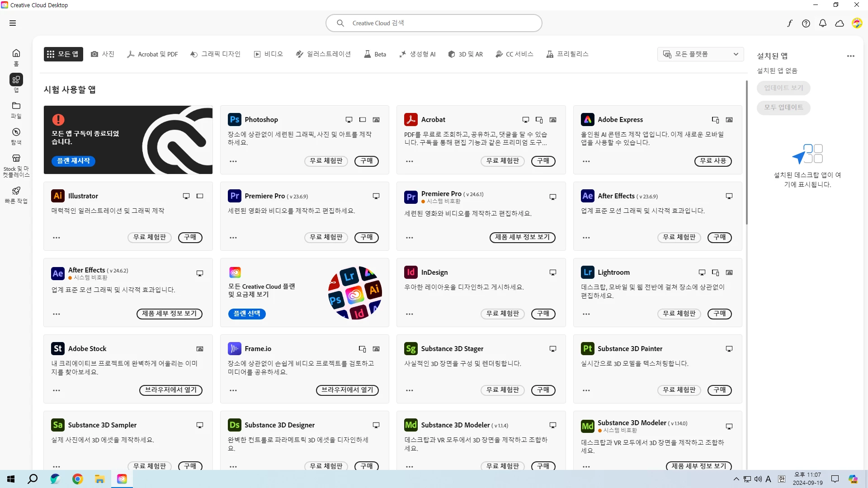
Task: Click the Fonts icon in header
Action: (x=789, y=23)
